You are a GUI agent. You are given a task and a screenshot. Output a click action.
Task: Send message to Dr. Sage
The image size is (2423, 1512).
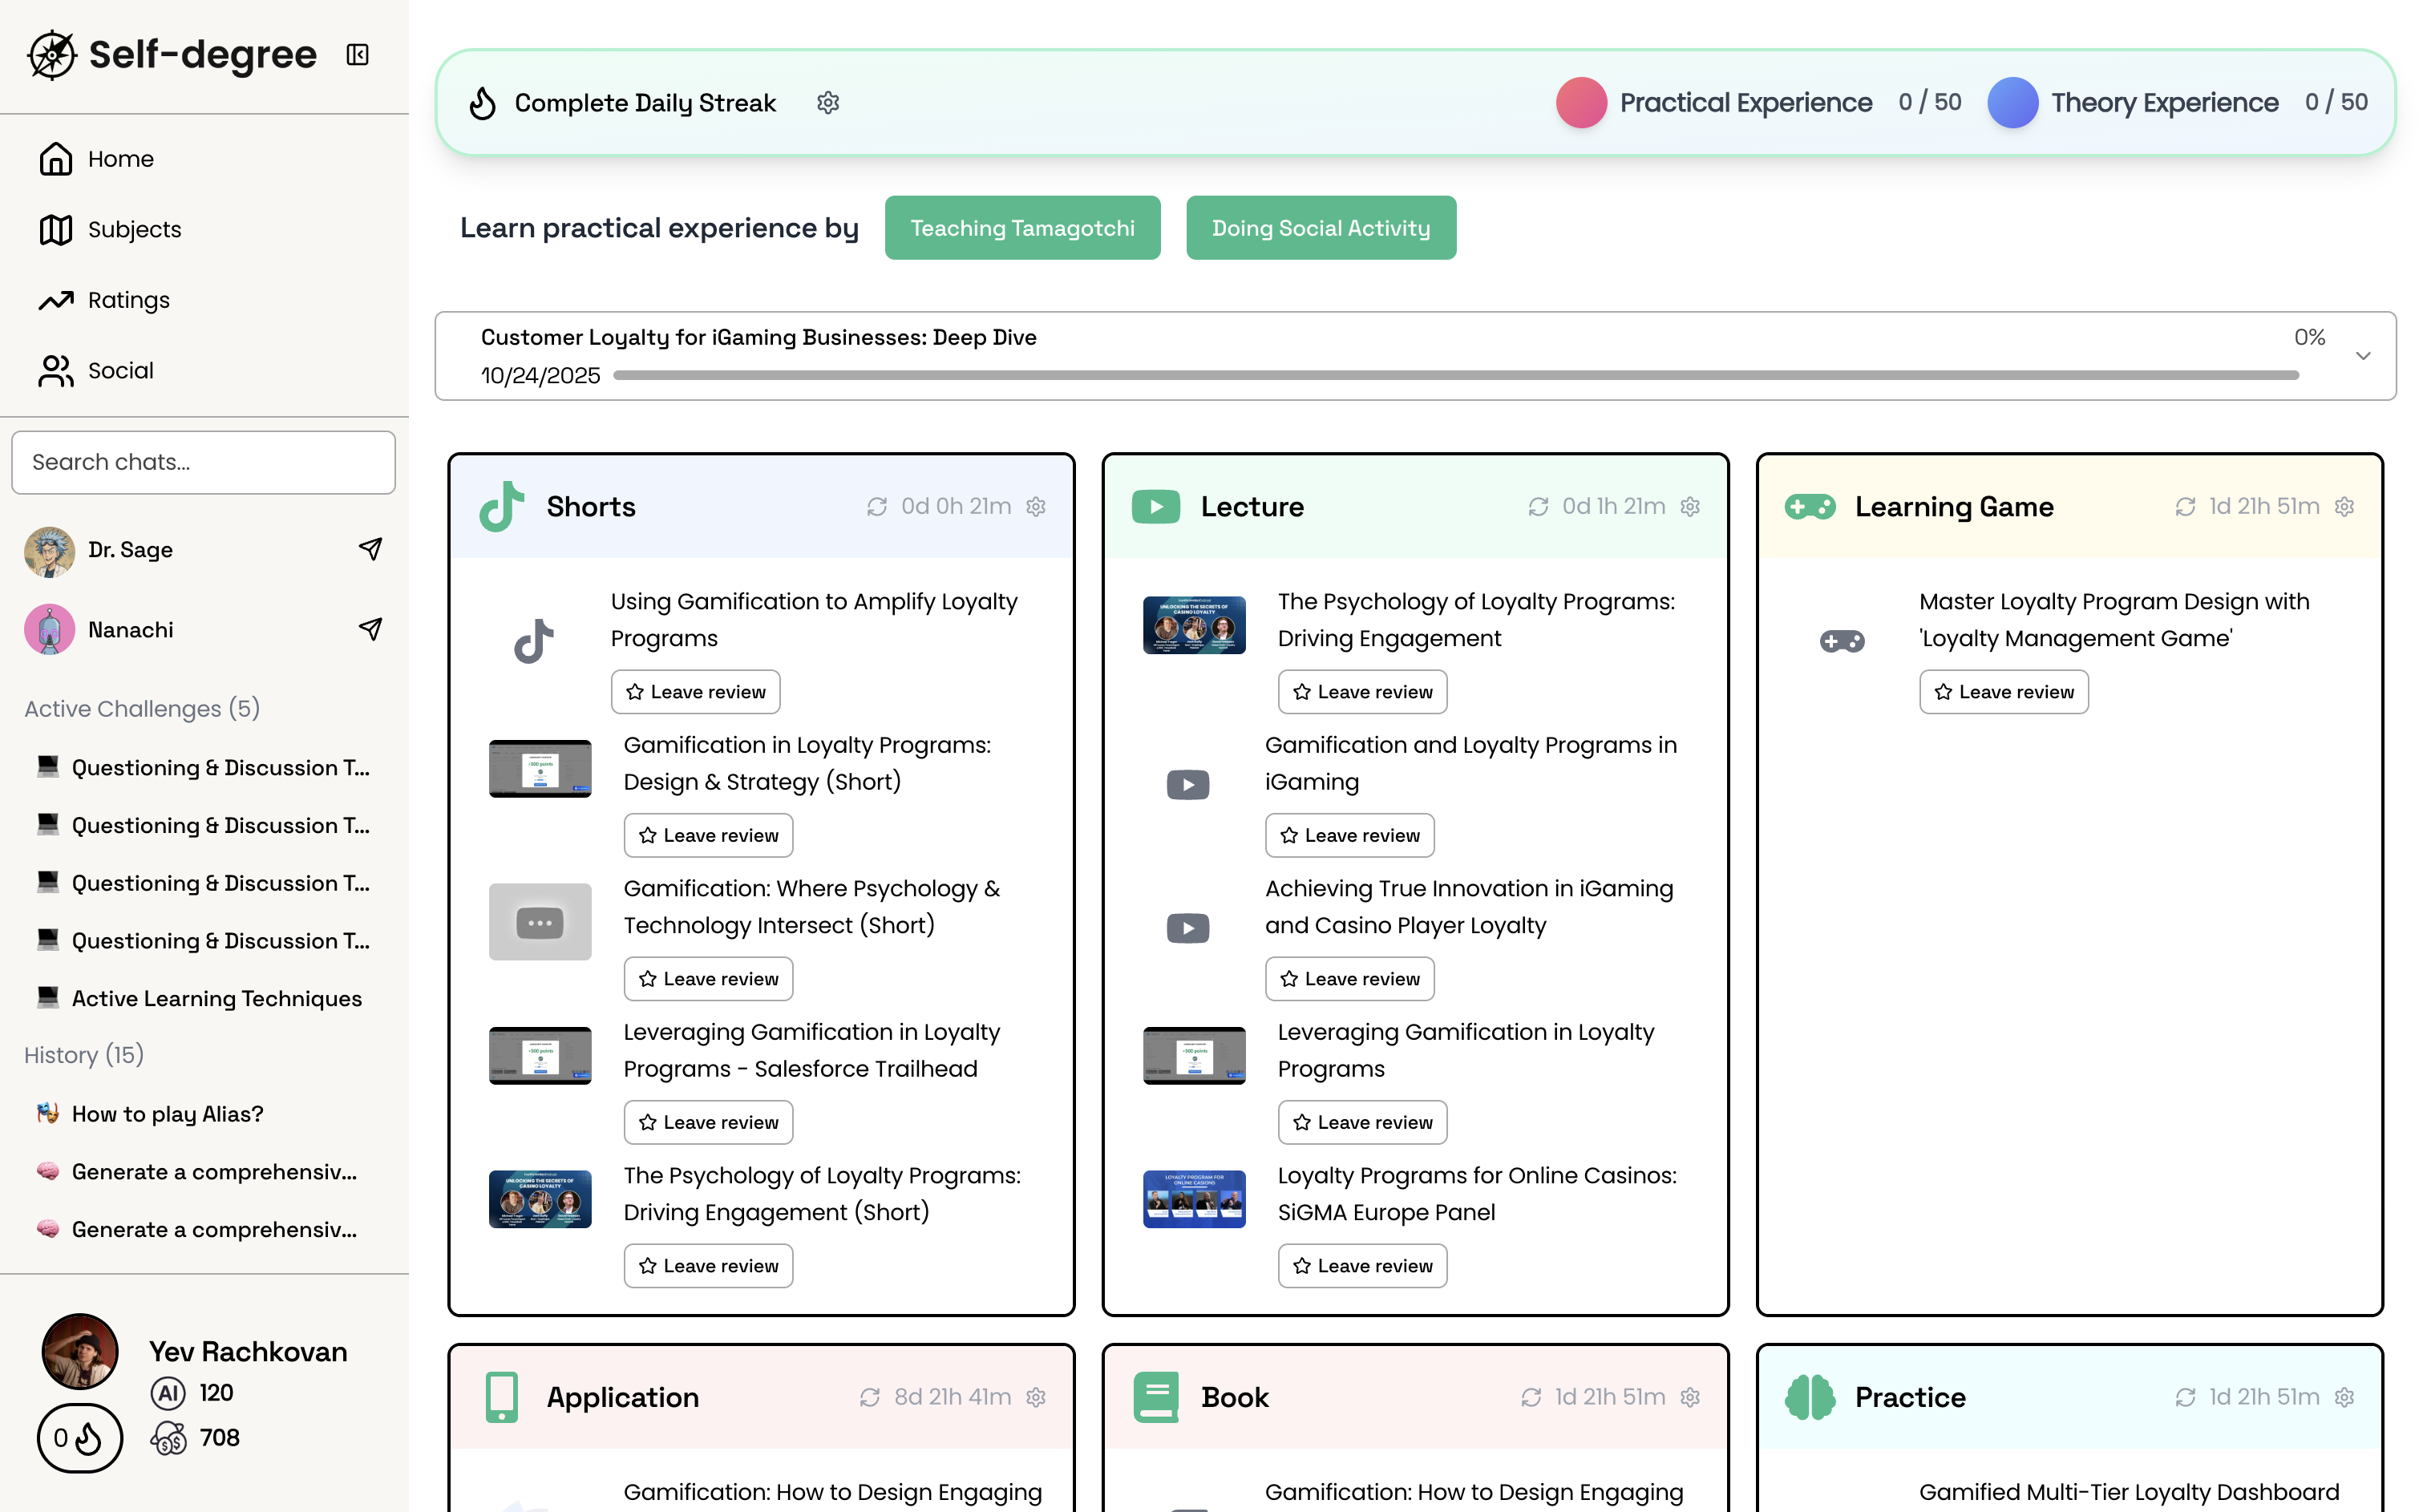point(370,549)
